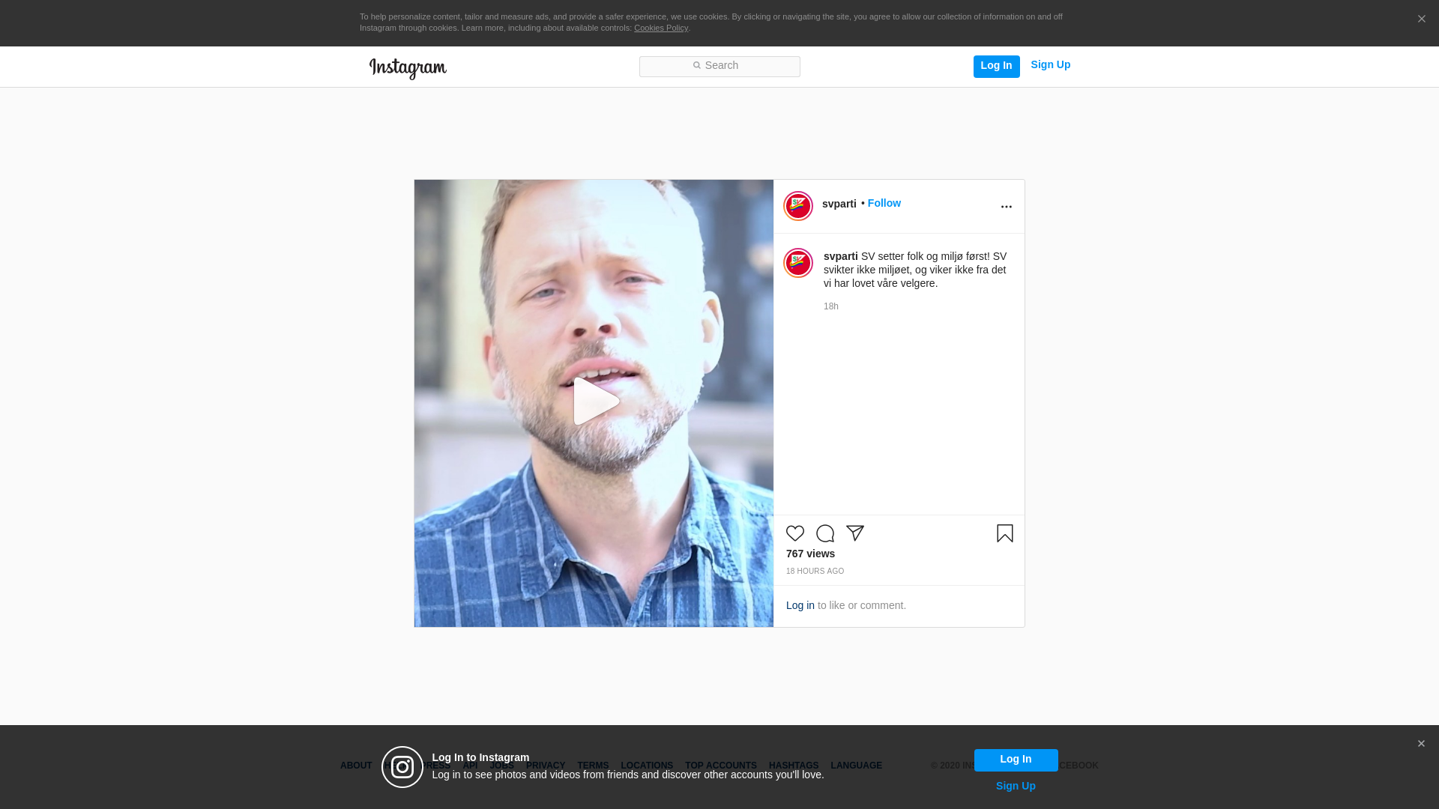This screenshot has width=1439, height=809.
Task: Like the post with heart icon
Action: coord(795,533)
